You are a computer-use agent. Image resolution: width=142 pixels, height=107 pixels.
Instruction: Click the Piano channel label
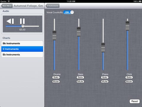105,74
